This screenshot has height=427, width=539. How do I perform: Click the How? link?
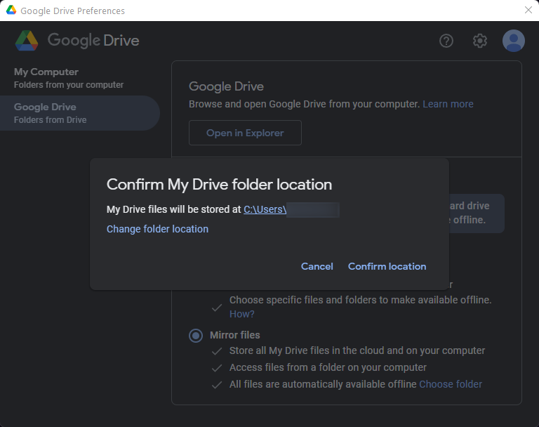click(242, 314)
